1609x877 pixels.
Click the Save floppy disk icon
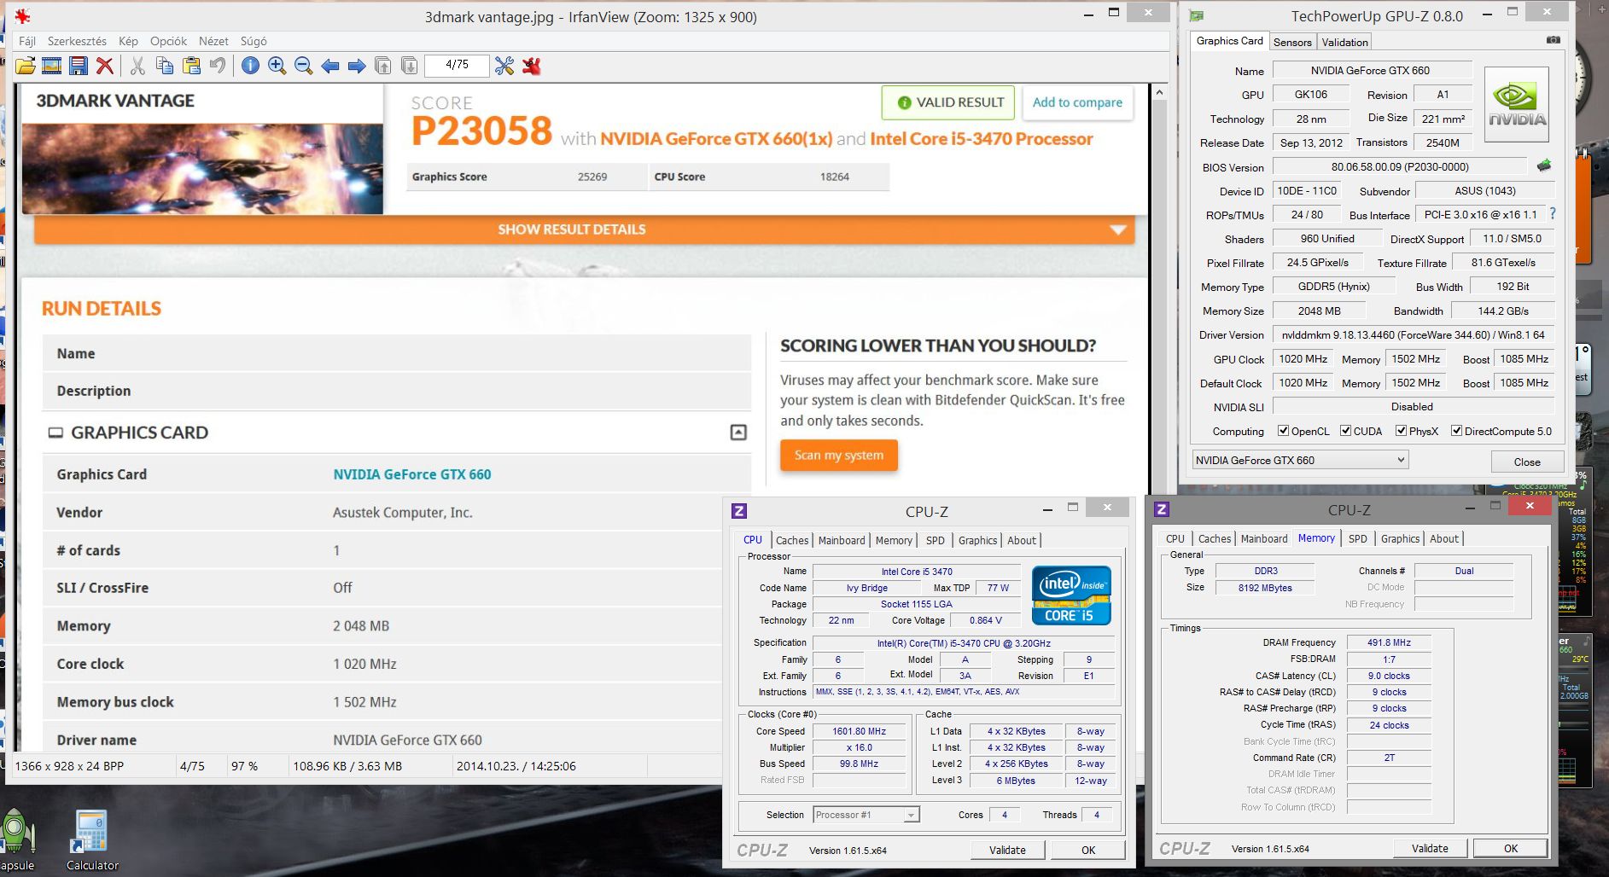[79, 66]
